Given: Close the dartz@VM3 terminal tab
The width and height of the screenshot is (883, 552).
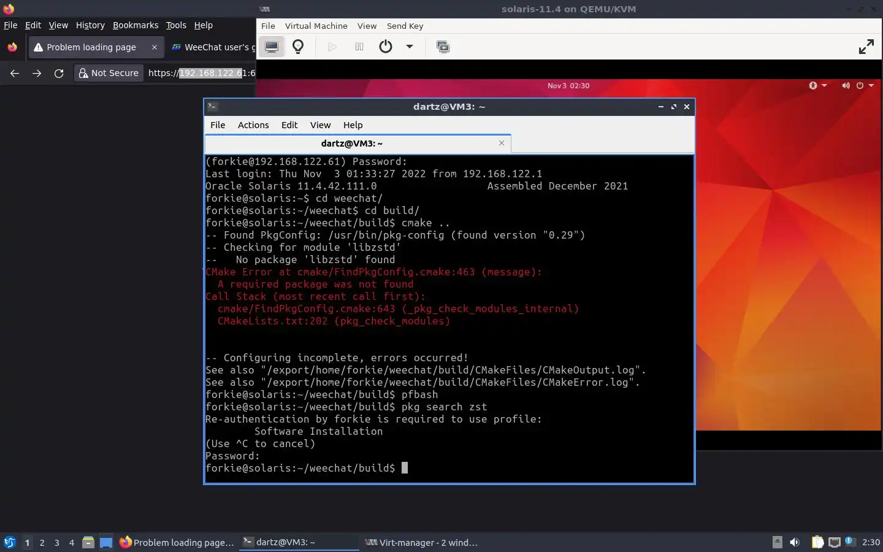Looking at the screenshot, I should [502, 143].
